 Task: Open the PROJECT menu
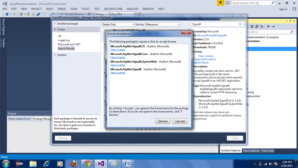click(x=36, y=9)
